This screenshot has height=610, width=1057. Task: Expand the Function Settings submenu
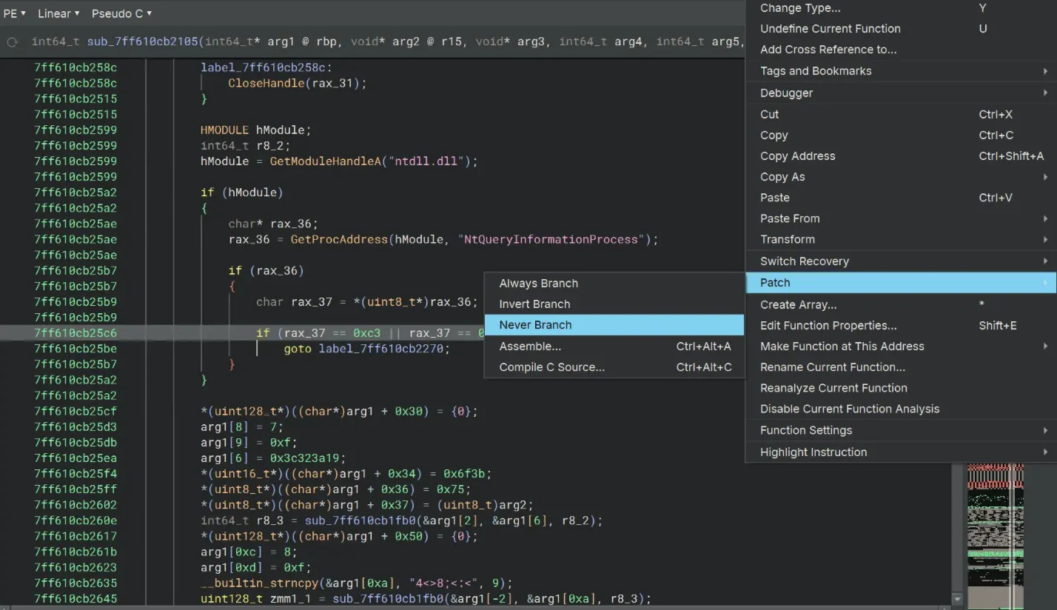[805, 431]
